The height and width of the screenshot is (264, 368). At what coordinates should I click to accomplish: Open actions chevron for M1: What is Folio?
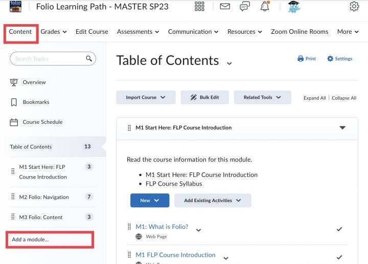tap(198, 230)
